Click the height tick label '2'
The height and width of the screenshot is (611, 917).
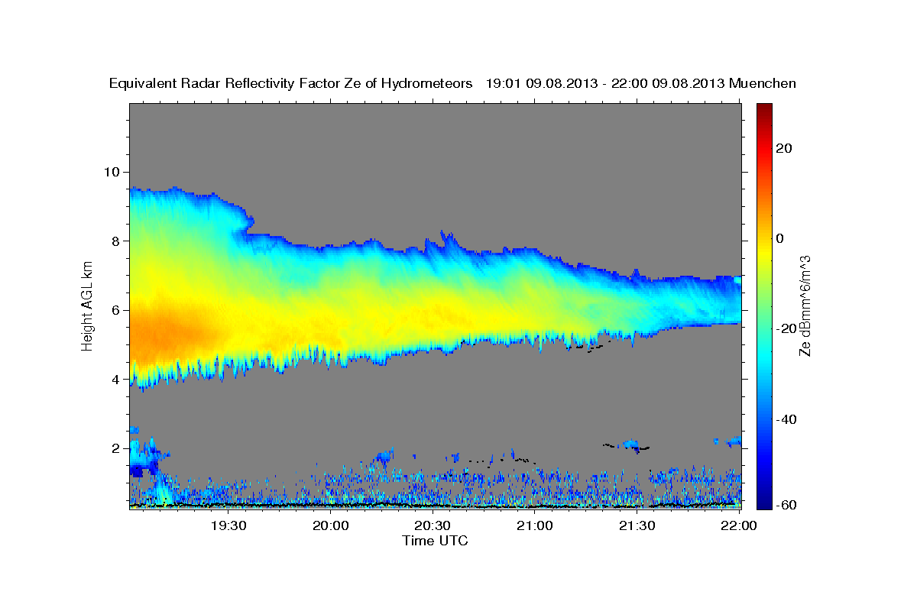pyautogui.click(x=115, y=448)
